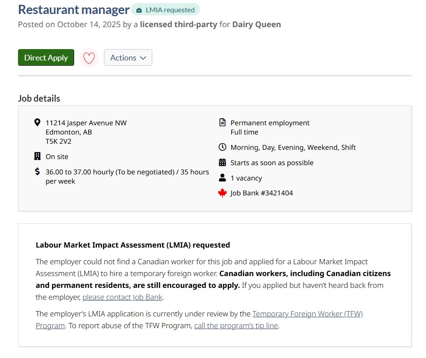The image size is (426, 358).
Task: Click the red maple leaf icon
Action: pyautogui.click(x=222, y=193)
